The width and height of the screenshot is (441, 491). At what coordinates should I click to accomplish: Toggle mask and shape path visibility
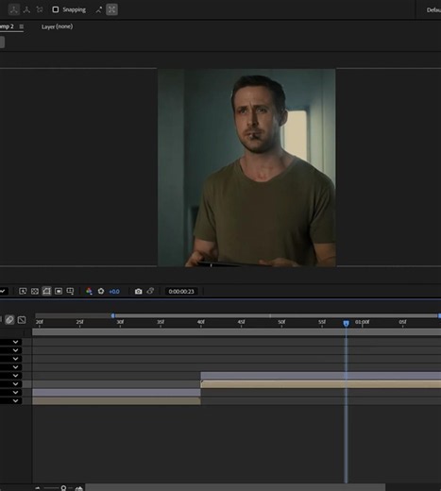(46, 292)
